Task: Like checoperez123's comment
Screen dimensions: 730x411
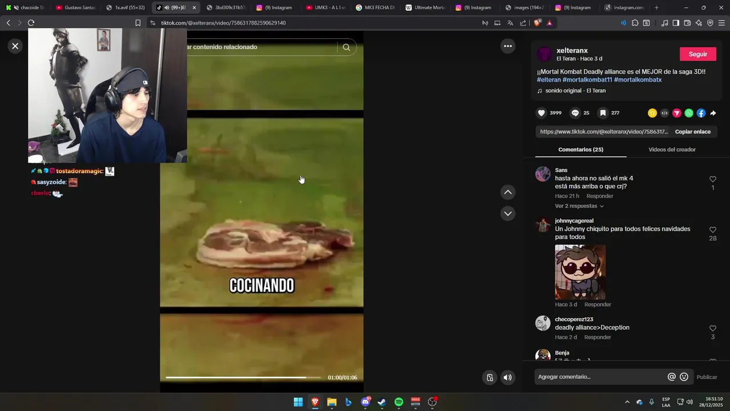Action: (712, 329)
